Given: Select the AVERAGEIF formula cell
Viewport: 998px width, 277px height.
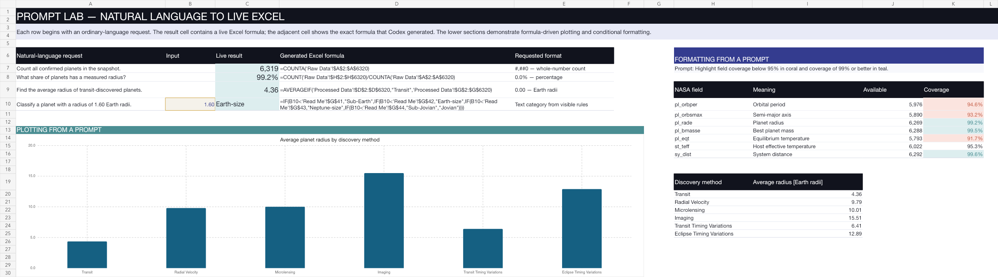Looking at the screenshot, I should click(x=396, y=90).
